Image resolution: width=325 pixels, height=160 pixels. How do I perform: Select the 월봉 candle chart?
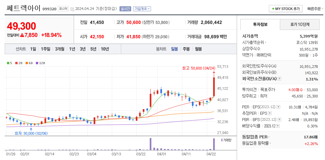pyautogui.click(x=199, y=49)
